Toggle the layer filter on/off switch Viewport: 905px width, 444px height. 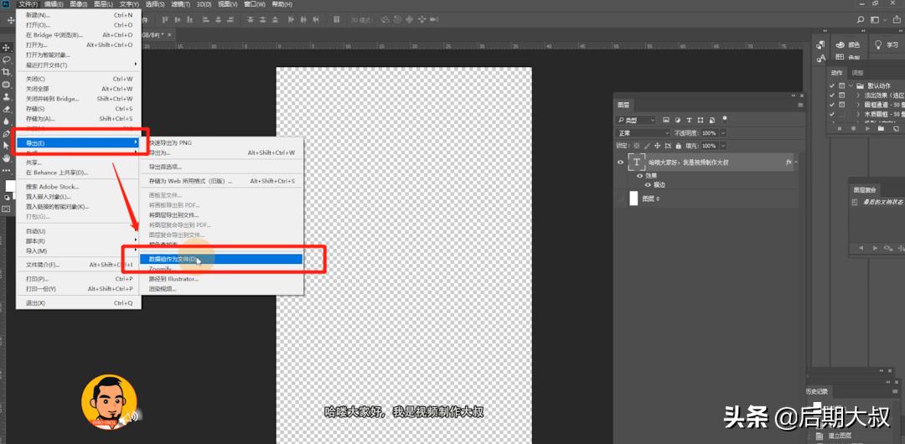tap(725, 118)
